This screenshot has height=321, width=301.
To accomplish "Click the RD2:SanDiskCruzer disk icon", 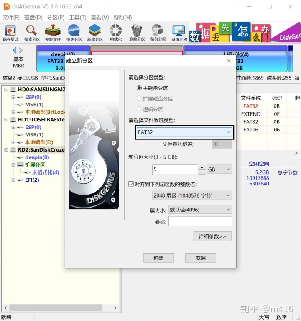I will [x=13, y=150].
